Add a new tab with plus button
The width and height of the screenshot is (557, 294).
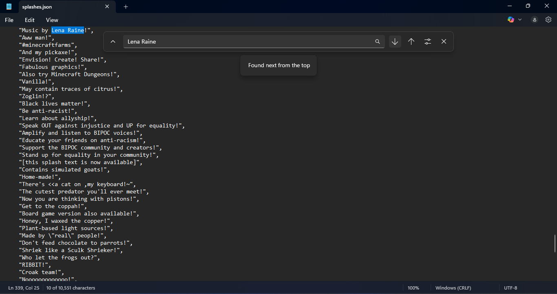pos(126,7)
